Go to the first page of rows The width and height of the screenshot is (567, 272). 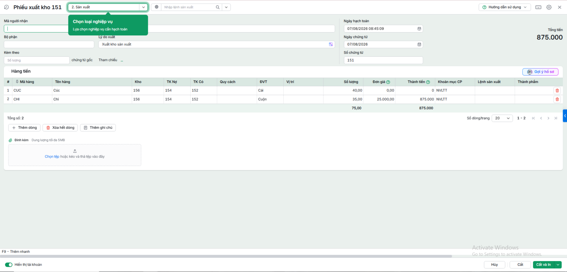(533, 118)
